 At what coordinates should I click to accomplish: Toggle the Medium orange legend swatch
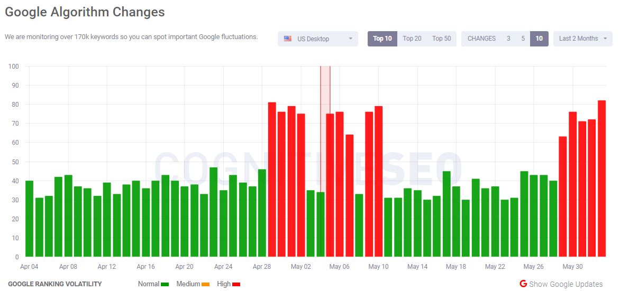206,284
